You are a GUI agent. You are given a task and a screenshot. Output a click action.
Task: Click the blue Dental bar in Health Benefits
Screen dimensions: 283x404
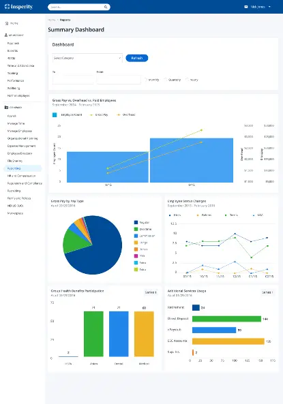coord(119,334)
